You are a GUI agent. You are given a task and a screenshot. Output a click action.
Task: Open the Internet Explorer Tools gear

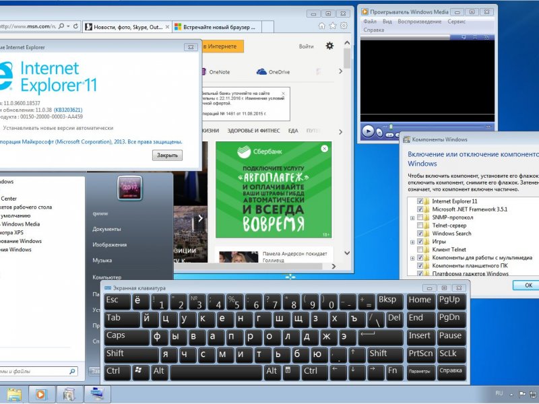[344, 26]
